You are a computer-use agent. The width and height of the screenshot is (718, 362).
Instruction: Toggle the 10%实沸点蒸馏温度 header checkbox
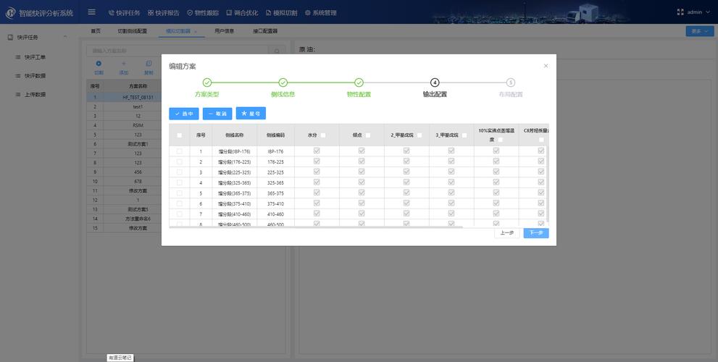(500, 140)
